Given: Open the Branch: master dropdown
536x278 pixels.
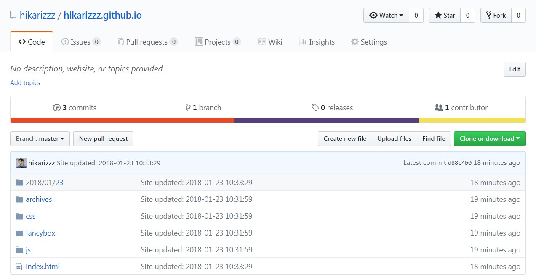Looking at the screenshot, I should pos(40,138).
